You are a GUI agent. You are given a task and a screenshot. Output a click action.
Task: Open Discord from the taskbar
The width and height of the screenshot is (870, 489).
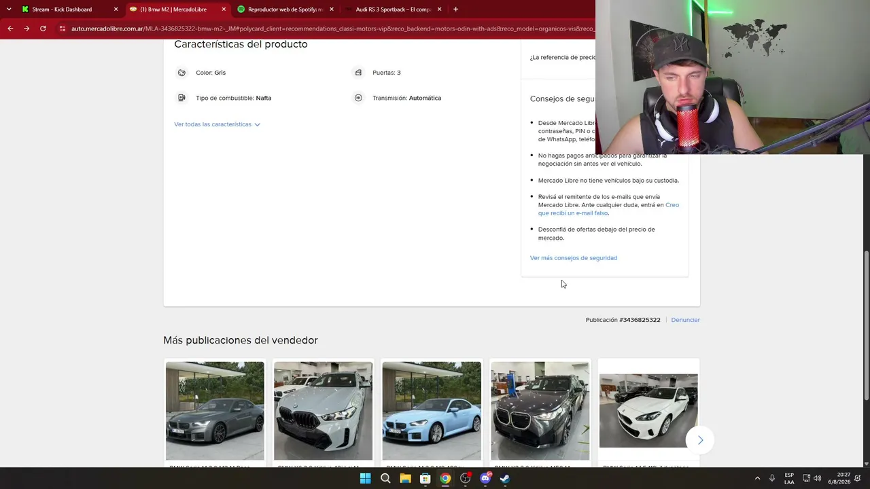[485, 478]
